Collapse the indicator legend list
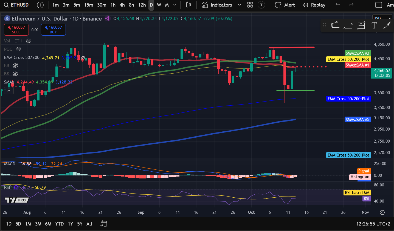This screenshot has height=231, width=394. click(9, 91)
